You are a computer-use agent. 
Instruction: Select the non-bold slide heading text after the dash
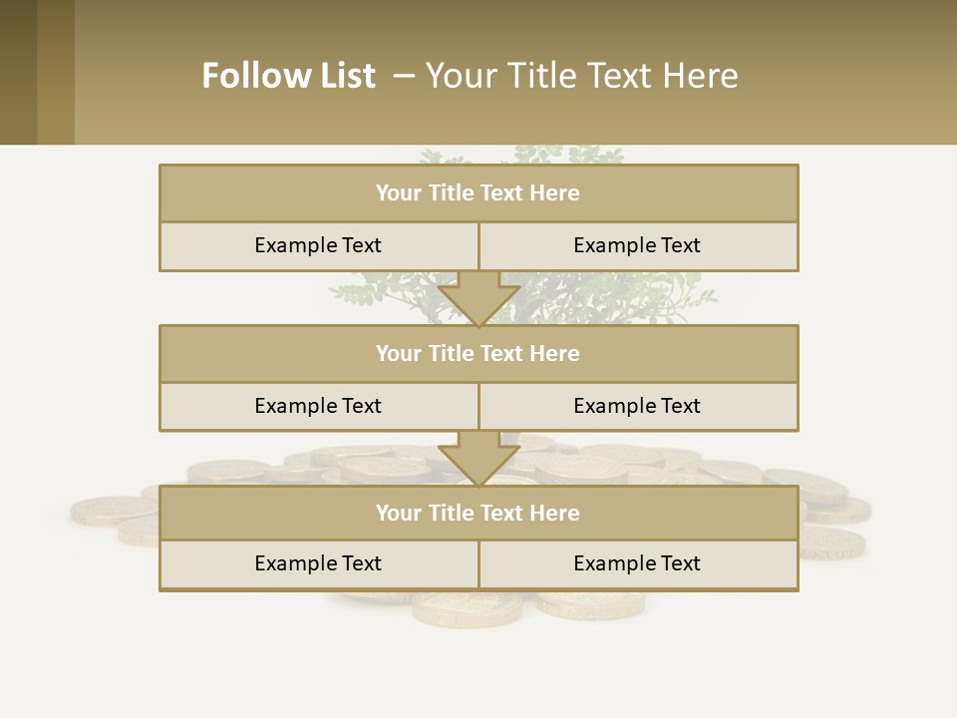pyautogui.click(x=581, y=76)
